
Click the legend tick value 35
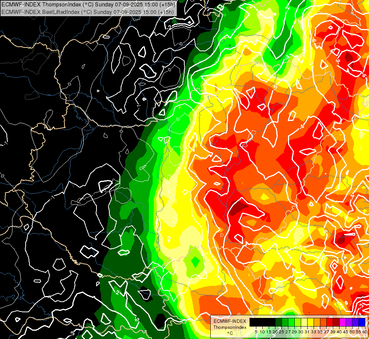320,332
